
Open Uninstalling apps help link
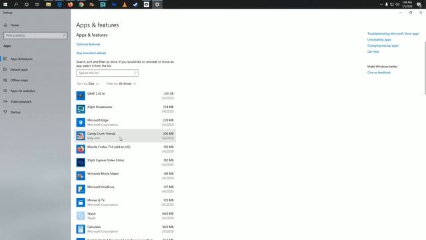379,39
